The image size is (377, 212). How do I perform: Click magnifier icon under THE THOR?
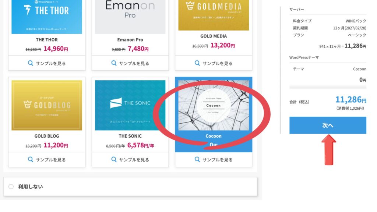[x=31, y=63]
